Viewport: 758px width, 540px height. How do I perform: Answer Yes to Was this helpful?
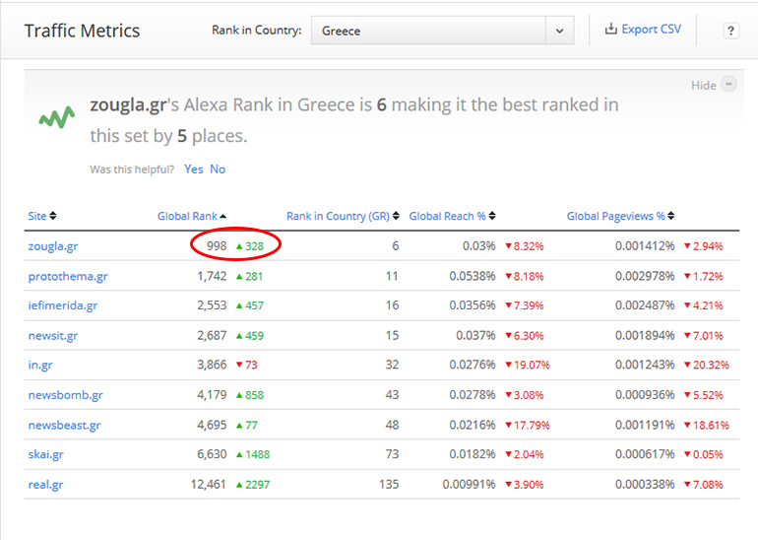[x=193, y=169]
